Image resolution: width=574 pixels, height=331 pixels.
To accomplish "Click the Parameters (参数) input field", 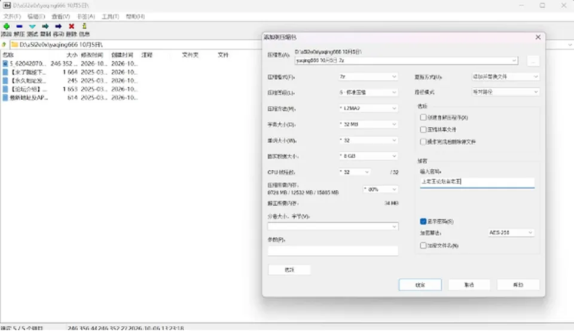I will [x=333, y=250].
